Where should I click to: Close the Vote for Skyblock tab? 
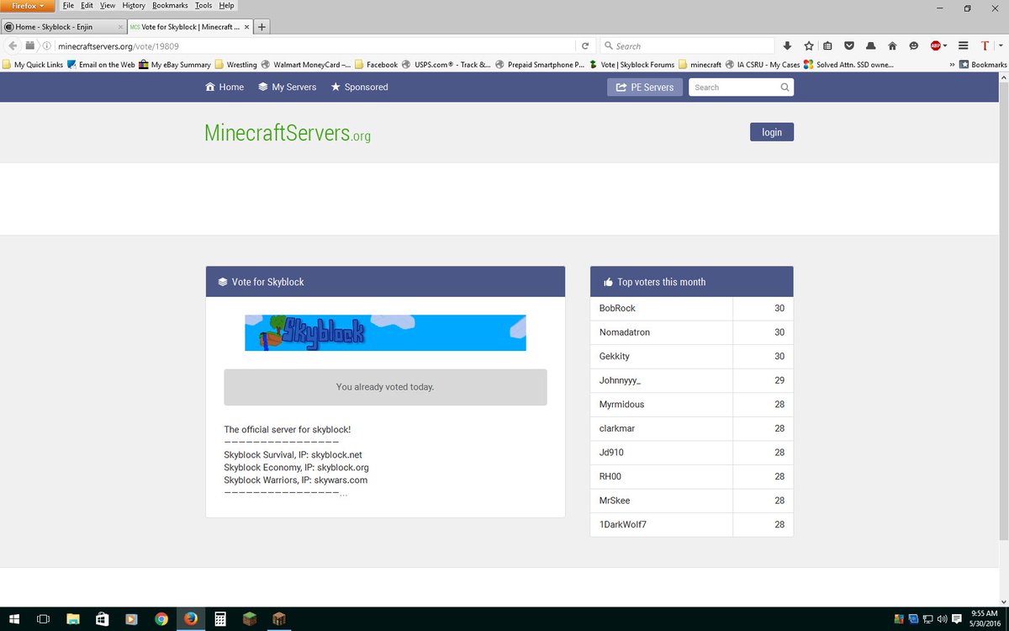pos(246,27)
